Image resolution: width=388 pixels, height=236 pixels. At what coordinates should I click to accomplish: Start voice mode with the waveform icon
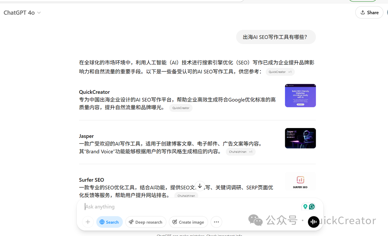pyautogui.click(x=314, y=222)
